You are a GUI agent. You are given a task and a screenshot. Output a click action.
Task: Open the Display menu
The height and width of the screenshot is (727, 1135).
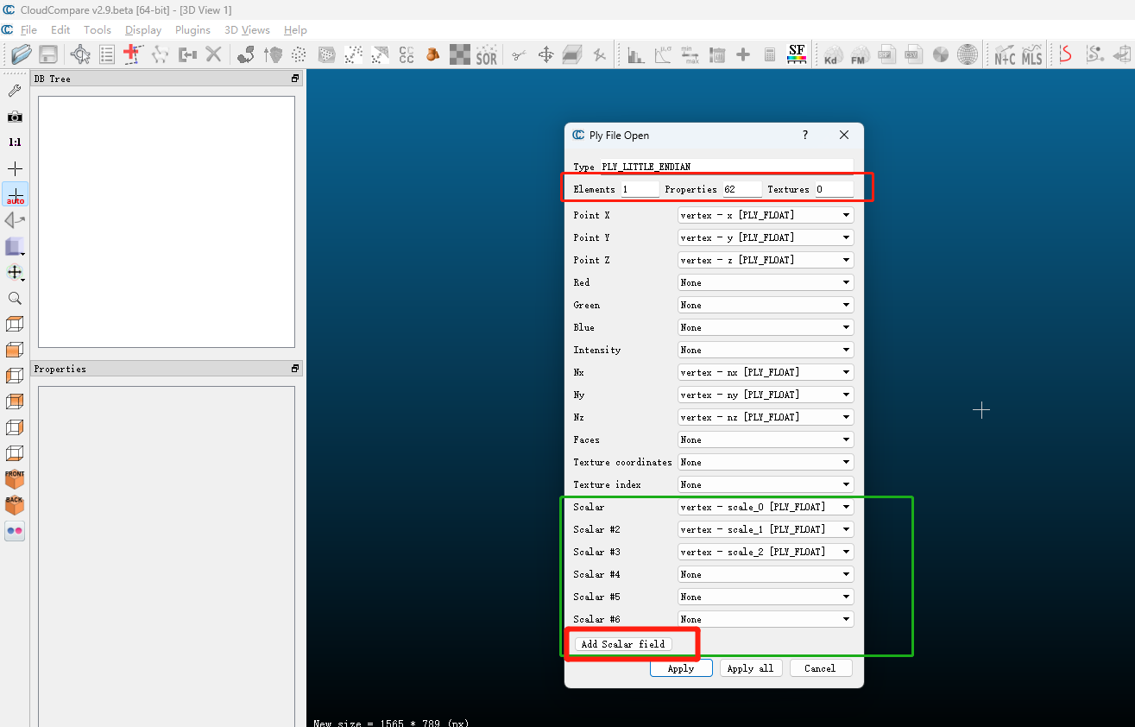143,29
